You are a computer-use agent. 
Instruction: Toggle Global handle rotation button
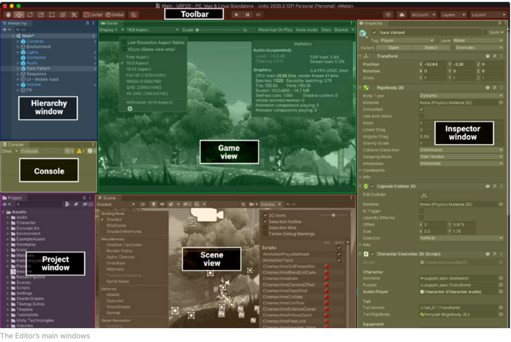(115, 15)
